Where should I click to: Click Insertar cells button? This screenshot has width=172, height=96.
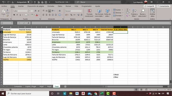tap(117, 10)
